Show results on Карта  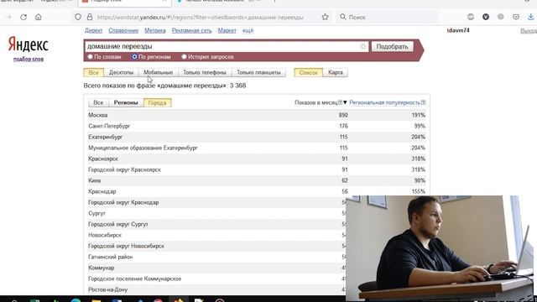coord(336,72)
